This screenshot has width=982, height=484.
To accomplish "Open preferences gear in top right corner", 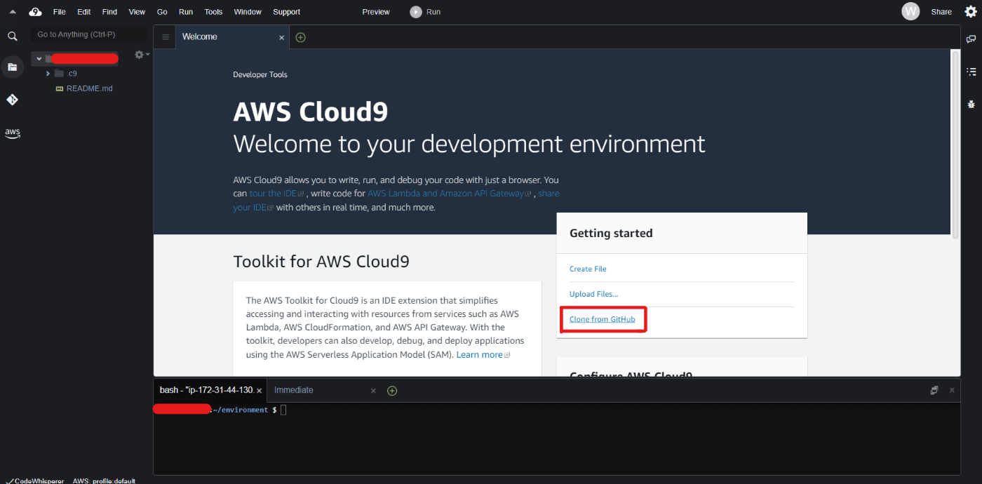I will [970, 11].
